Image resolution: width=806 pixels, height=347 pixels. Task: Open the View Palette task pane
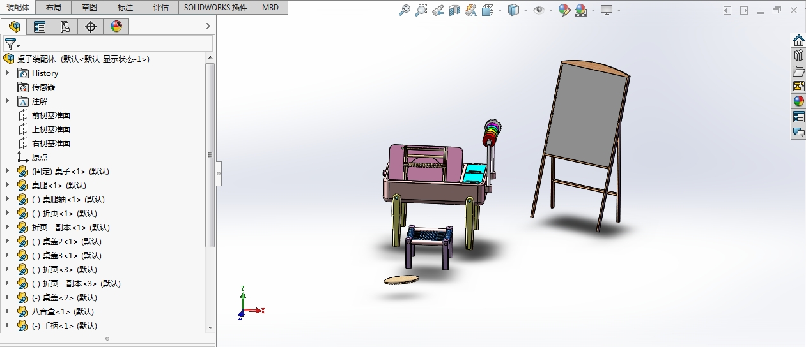[x=799, y=86]
